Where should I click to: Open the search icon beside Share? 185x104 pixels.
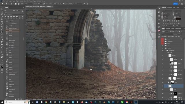coord(180,4)
